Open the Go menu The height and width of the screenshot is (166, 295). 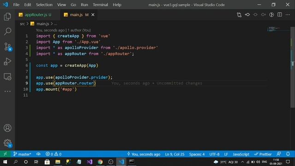tap(73, 5)
